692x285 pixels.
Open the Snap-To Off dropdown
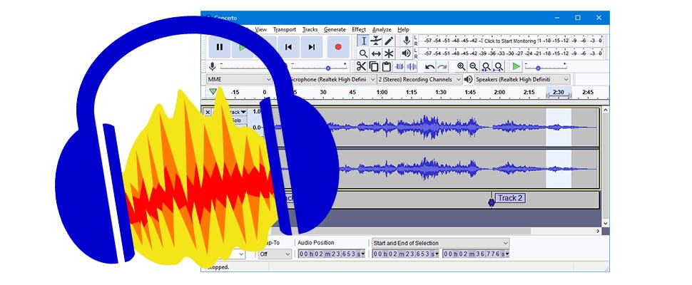pos(275,254)
